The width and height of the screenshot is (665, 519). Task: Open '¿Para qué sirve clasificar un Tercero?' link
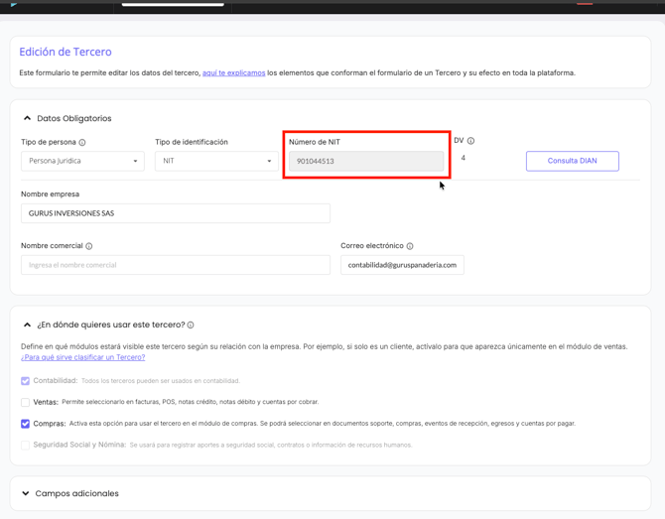82,357
